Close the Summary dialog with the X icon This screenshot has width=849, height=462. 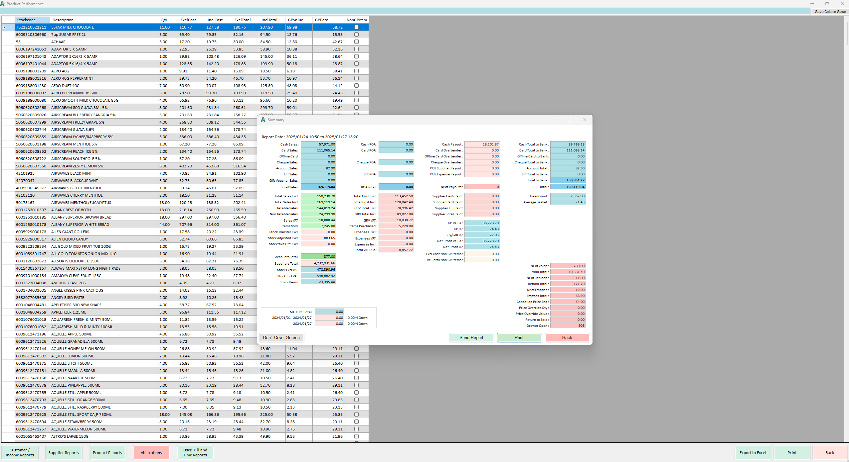coord(585,120)
